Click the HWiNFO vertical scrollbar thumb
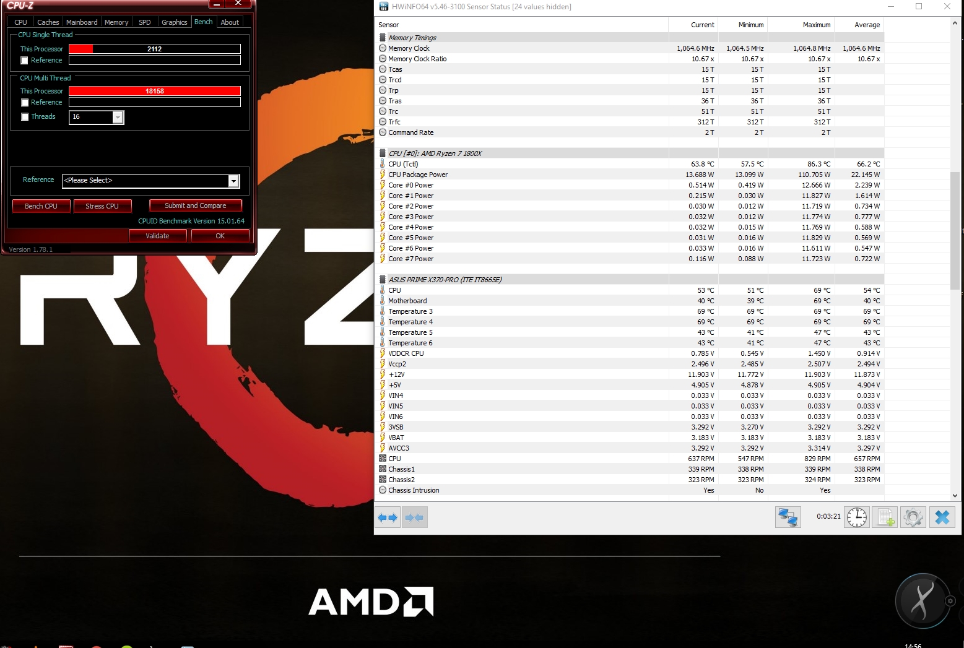 (x=955, y=230)
